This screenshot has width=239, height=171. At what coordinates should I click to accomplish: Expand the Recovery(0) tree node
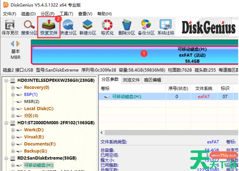13,88
